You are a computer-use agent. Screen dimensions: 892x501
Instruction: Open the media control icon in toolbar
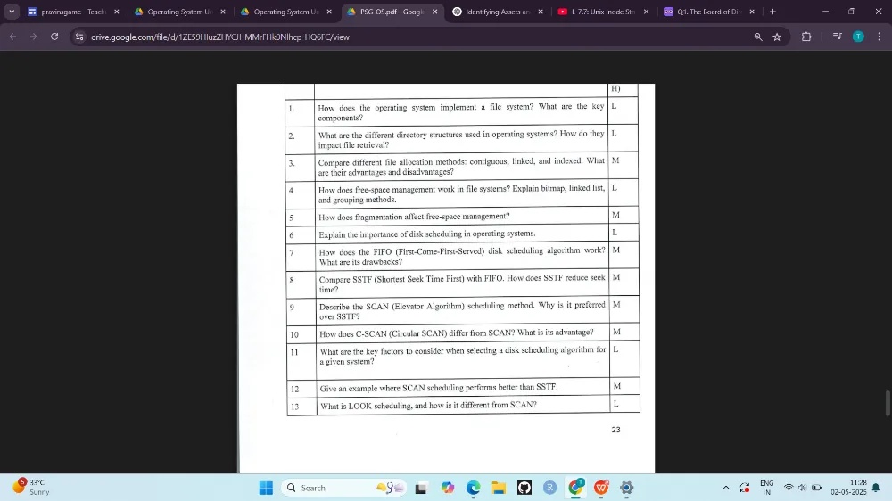(837, 37)
